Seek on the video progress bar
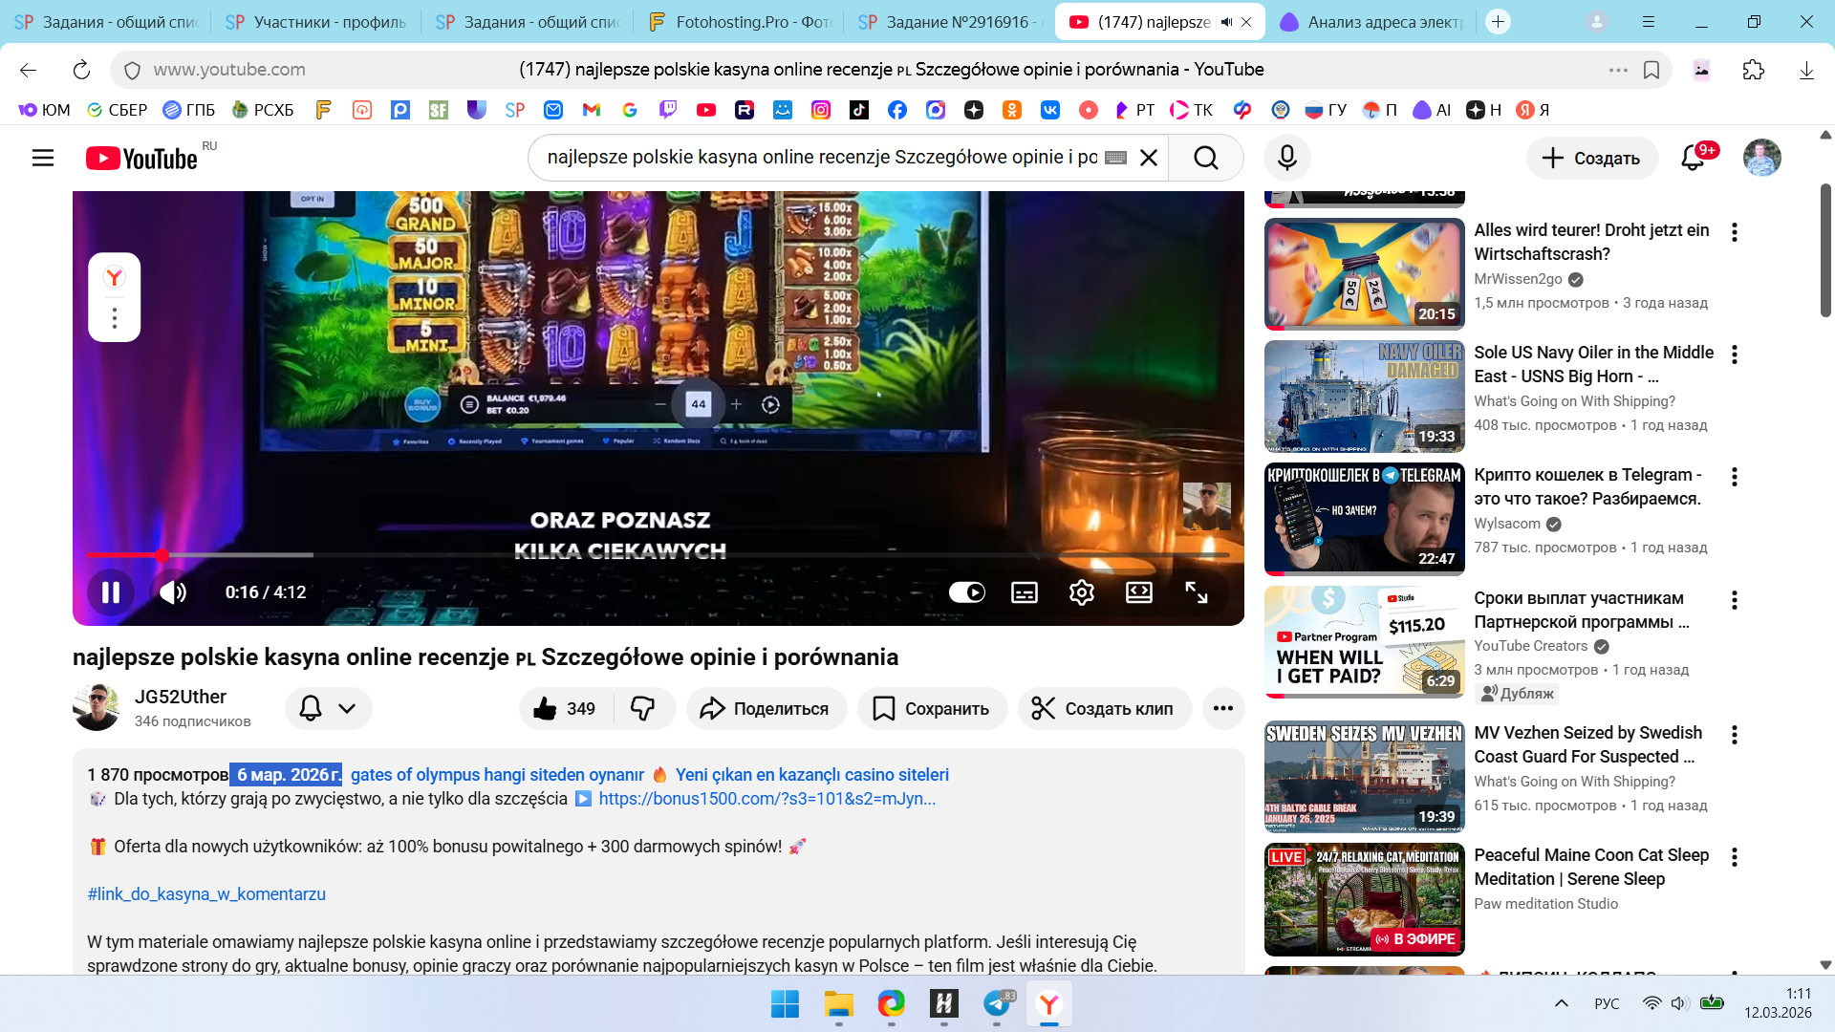 [669, 555]
